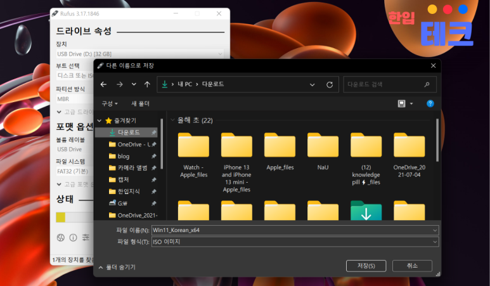The height and width of the screenshot is (286, 490).
Task: Click the green download address icon
Action: (164, 84)
